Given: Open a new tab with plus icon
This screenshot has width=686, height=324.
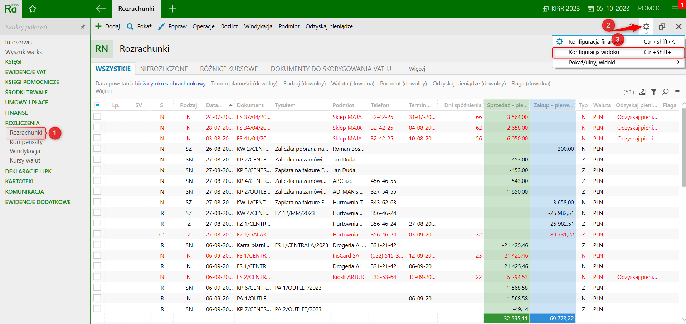Looking at the screenshot, I should tap(172, 9).
